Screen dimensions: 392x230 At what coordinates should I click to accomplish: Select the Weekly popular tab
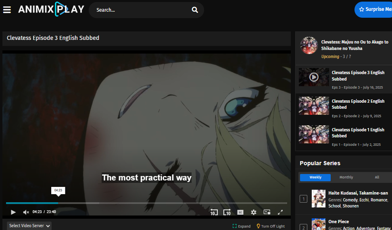pyautogui.click(x=315, y=177)
